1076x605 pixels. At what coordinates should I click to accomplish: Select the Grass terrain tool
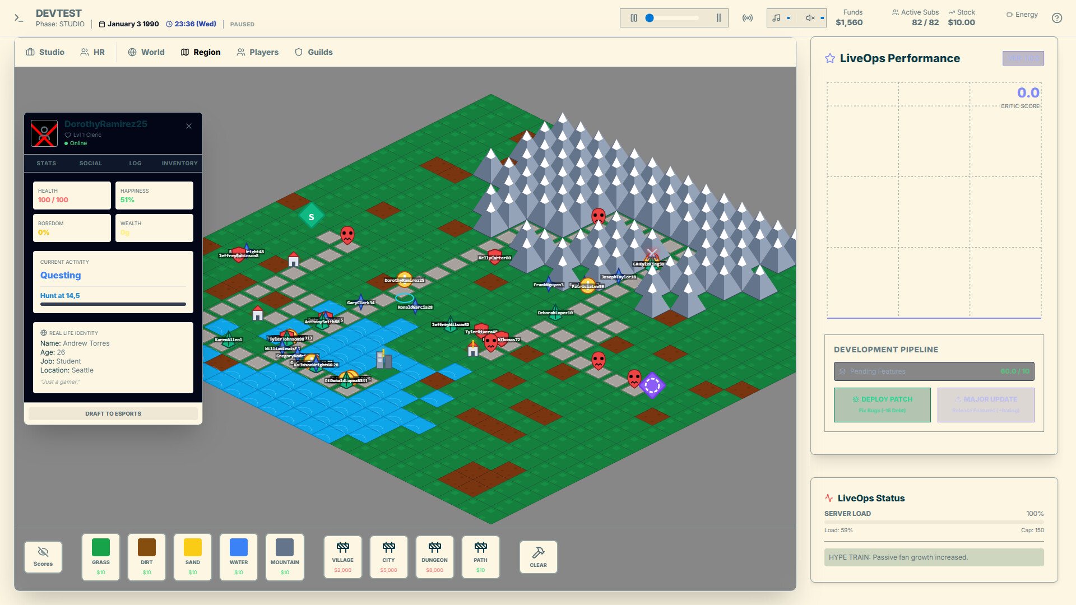[100, 557]
